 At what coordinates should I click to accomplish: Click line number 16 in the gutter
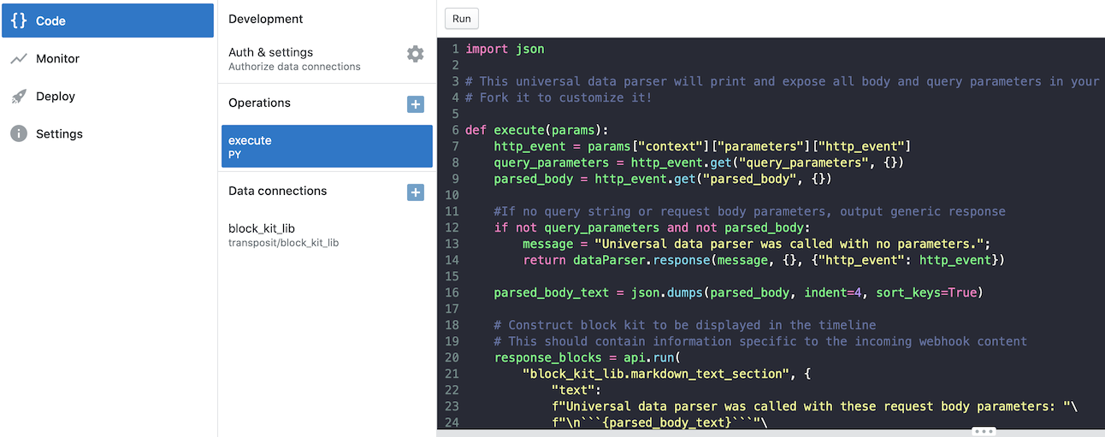coord(452,292)
